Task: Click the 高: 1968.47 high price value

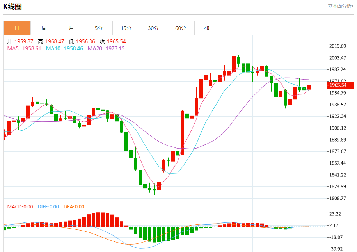Action: (51, 41)
